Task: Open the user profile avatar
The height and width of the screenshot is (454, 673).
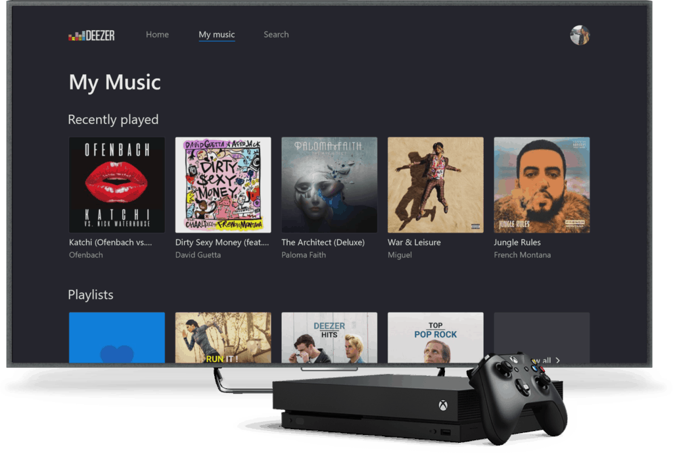Action: click(579, 35)
